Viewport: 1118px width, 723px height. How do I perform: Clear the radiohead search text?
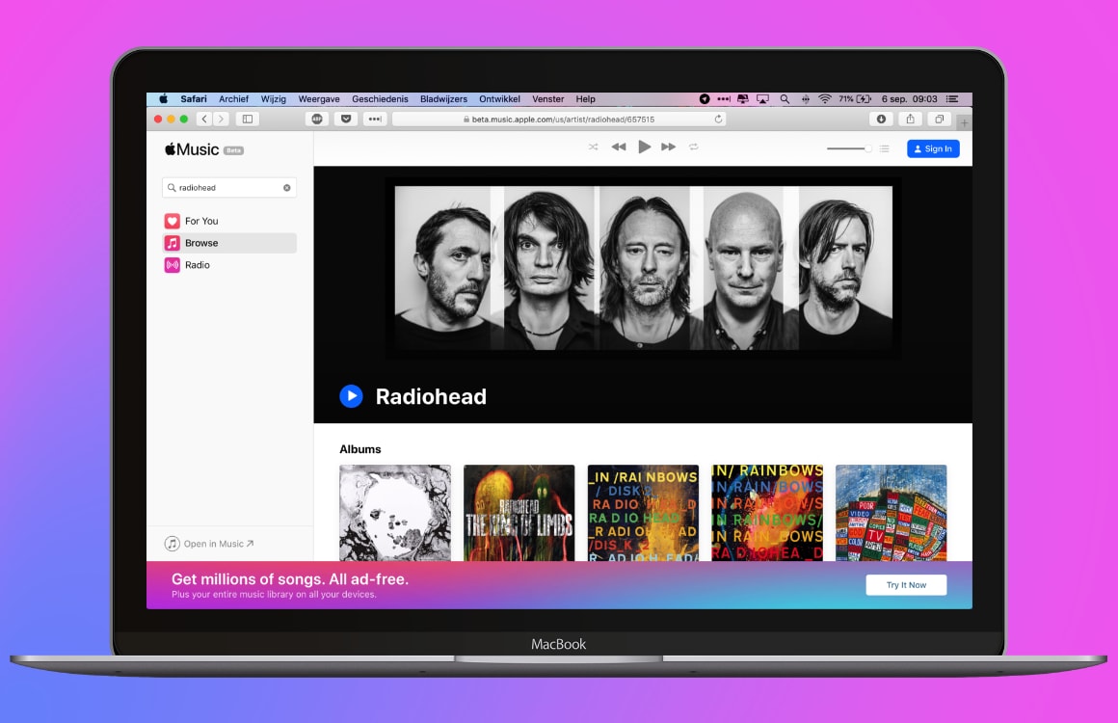[x=286, y=188]
